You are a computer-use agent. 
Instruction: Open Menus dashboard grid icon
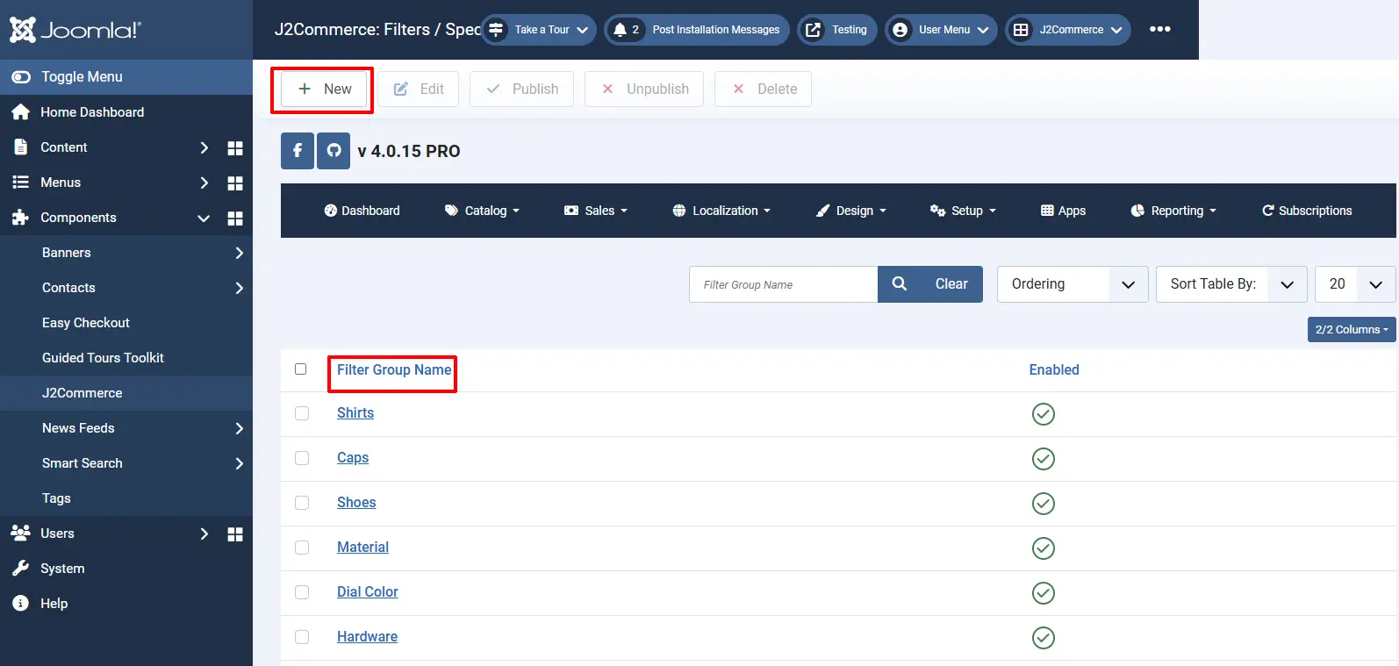pyautogui.click(x=235, y=183)
